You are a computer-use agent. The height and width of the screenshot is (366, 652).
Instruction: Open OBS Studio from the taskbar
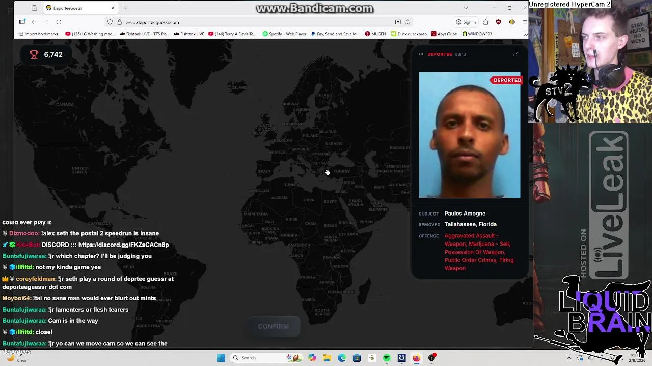pyautogui.click(x=431, y=358)
